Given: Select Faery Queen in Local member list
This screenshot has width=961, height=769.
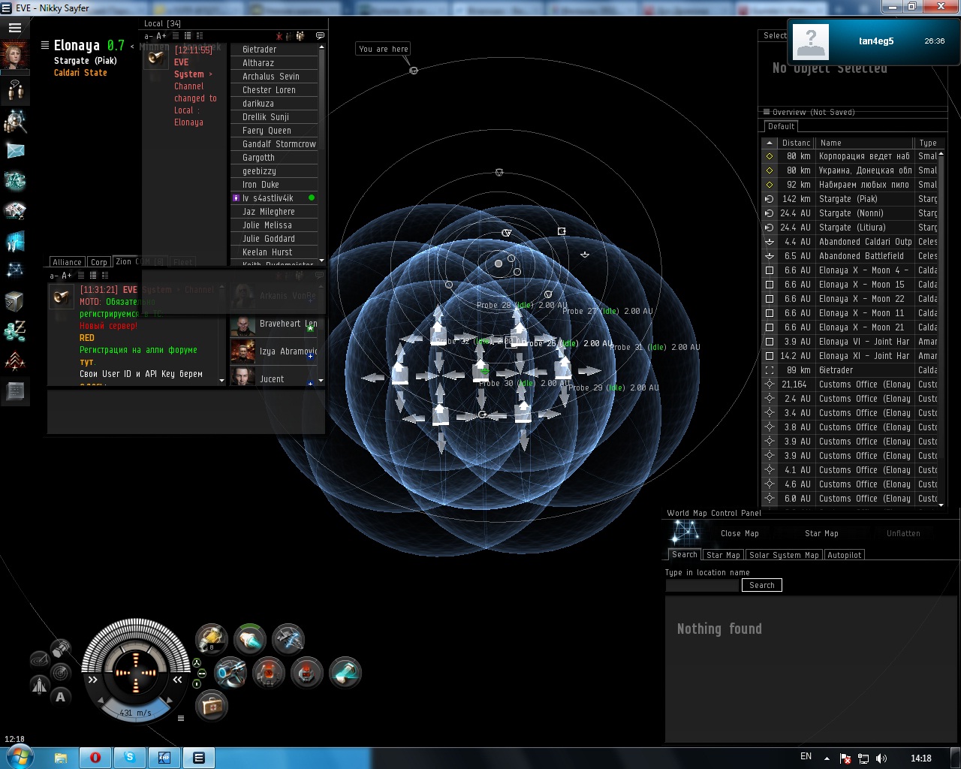Looking at the screenshot, I should click(x=275, y=131).
